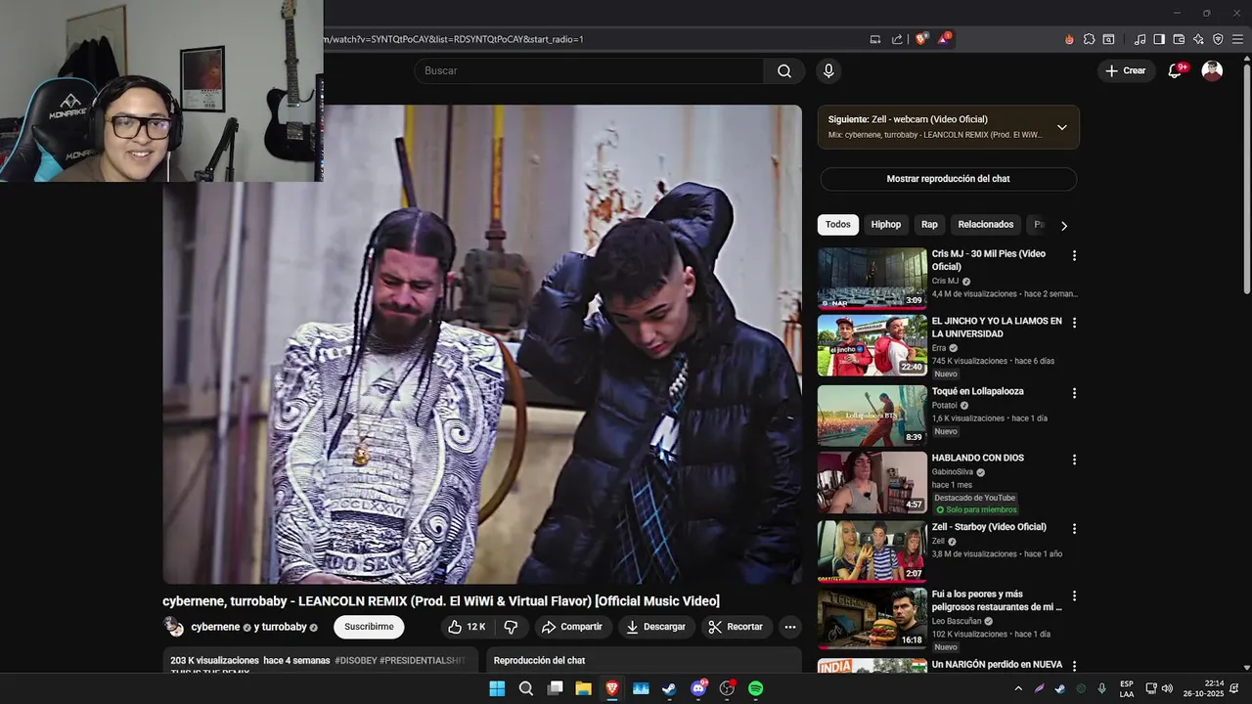
Task: Open Fui a los peores restaurantes video title
Action: tap(997, 600)
